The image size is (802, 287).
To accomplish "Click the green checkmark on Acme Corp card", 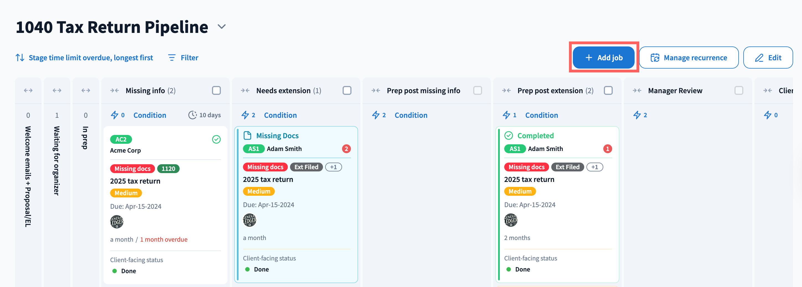I will [x=216, y=139].
